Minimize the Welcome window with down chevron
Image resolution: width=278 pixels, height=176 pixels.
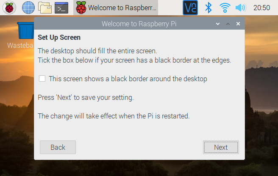click(x=218, y=24)
